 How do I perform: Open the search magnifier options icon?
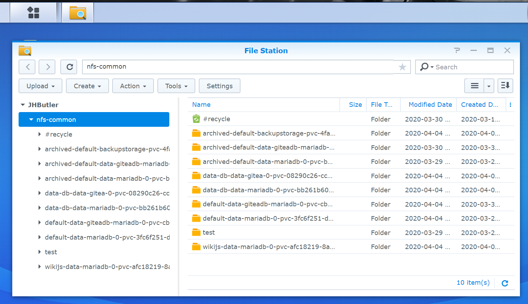[x=426, y=67]
